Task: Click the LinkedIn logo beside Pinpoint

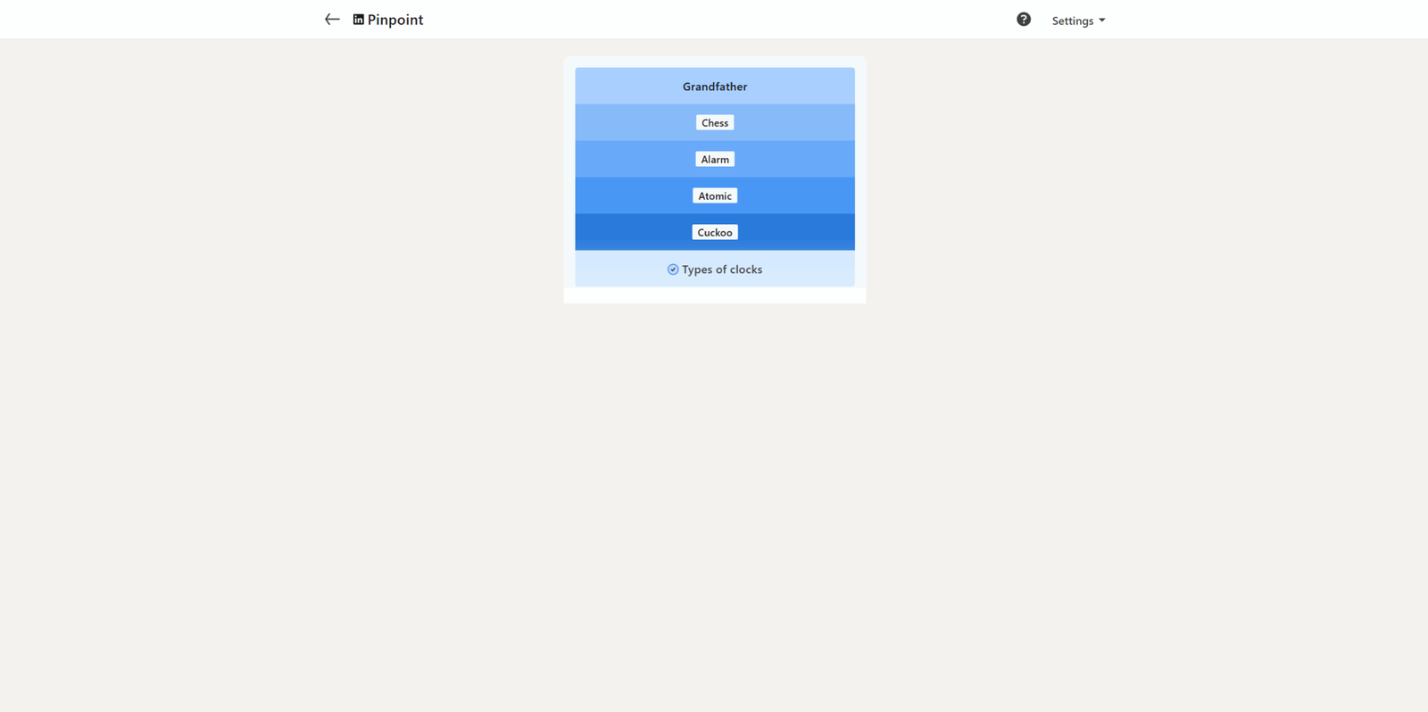Action: [358, 20]
